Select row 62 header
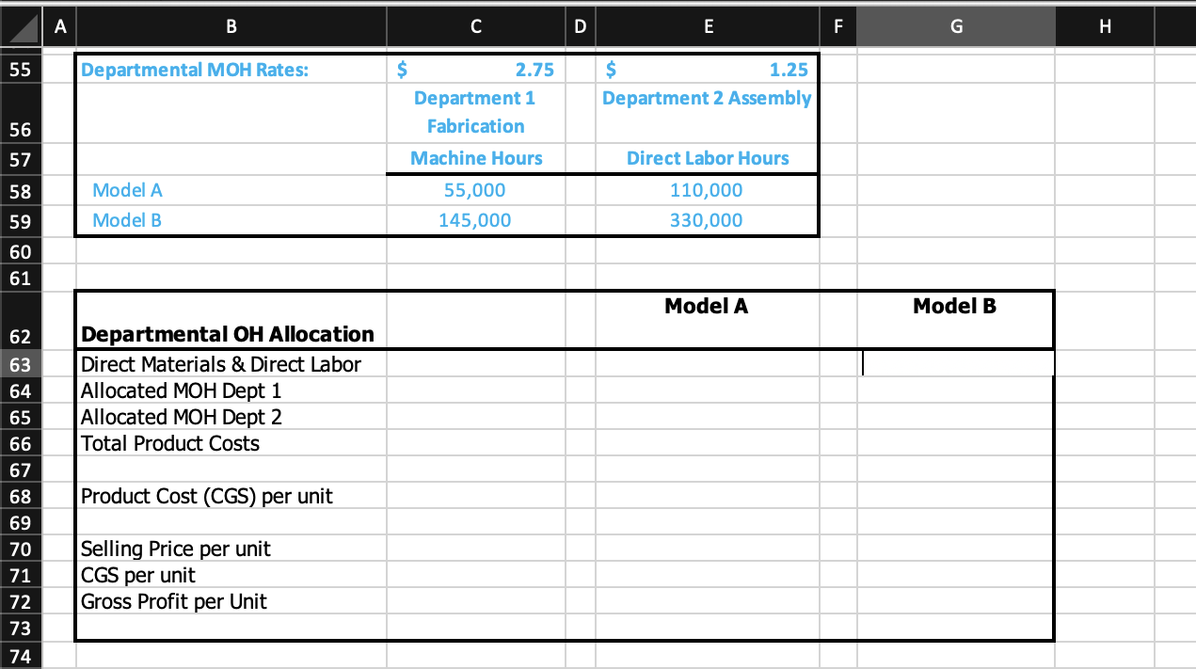 pos(22,320)
